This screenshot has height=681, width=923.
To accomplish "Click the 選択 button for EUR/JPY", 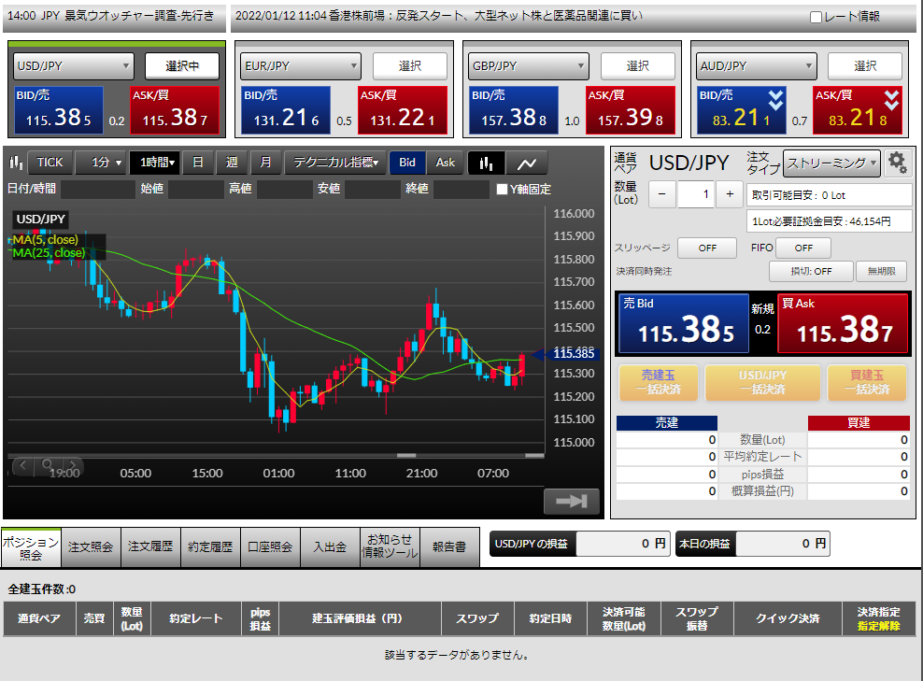I will tap(410, 65).
